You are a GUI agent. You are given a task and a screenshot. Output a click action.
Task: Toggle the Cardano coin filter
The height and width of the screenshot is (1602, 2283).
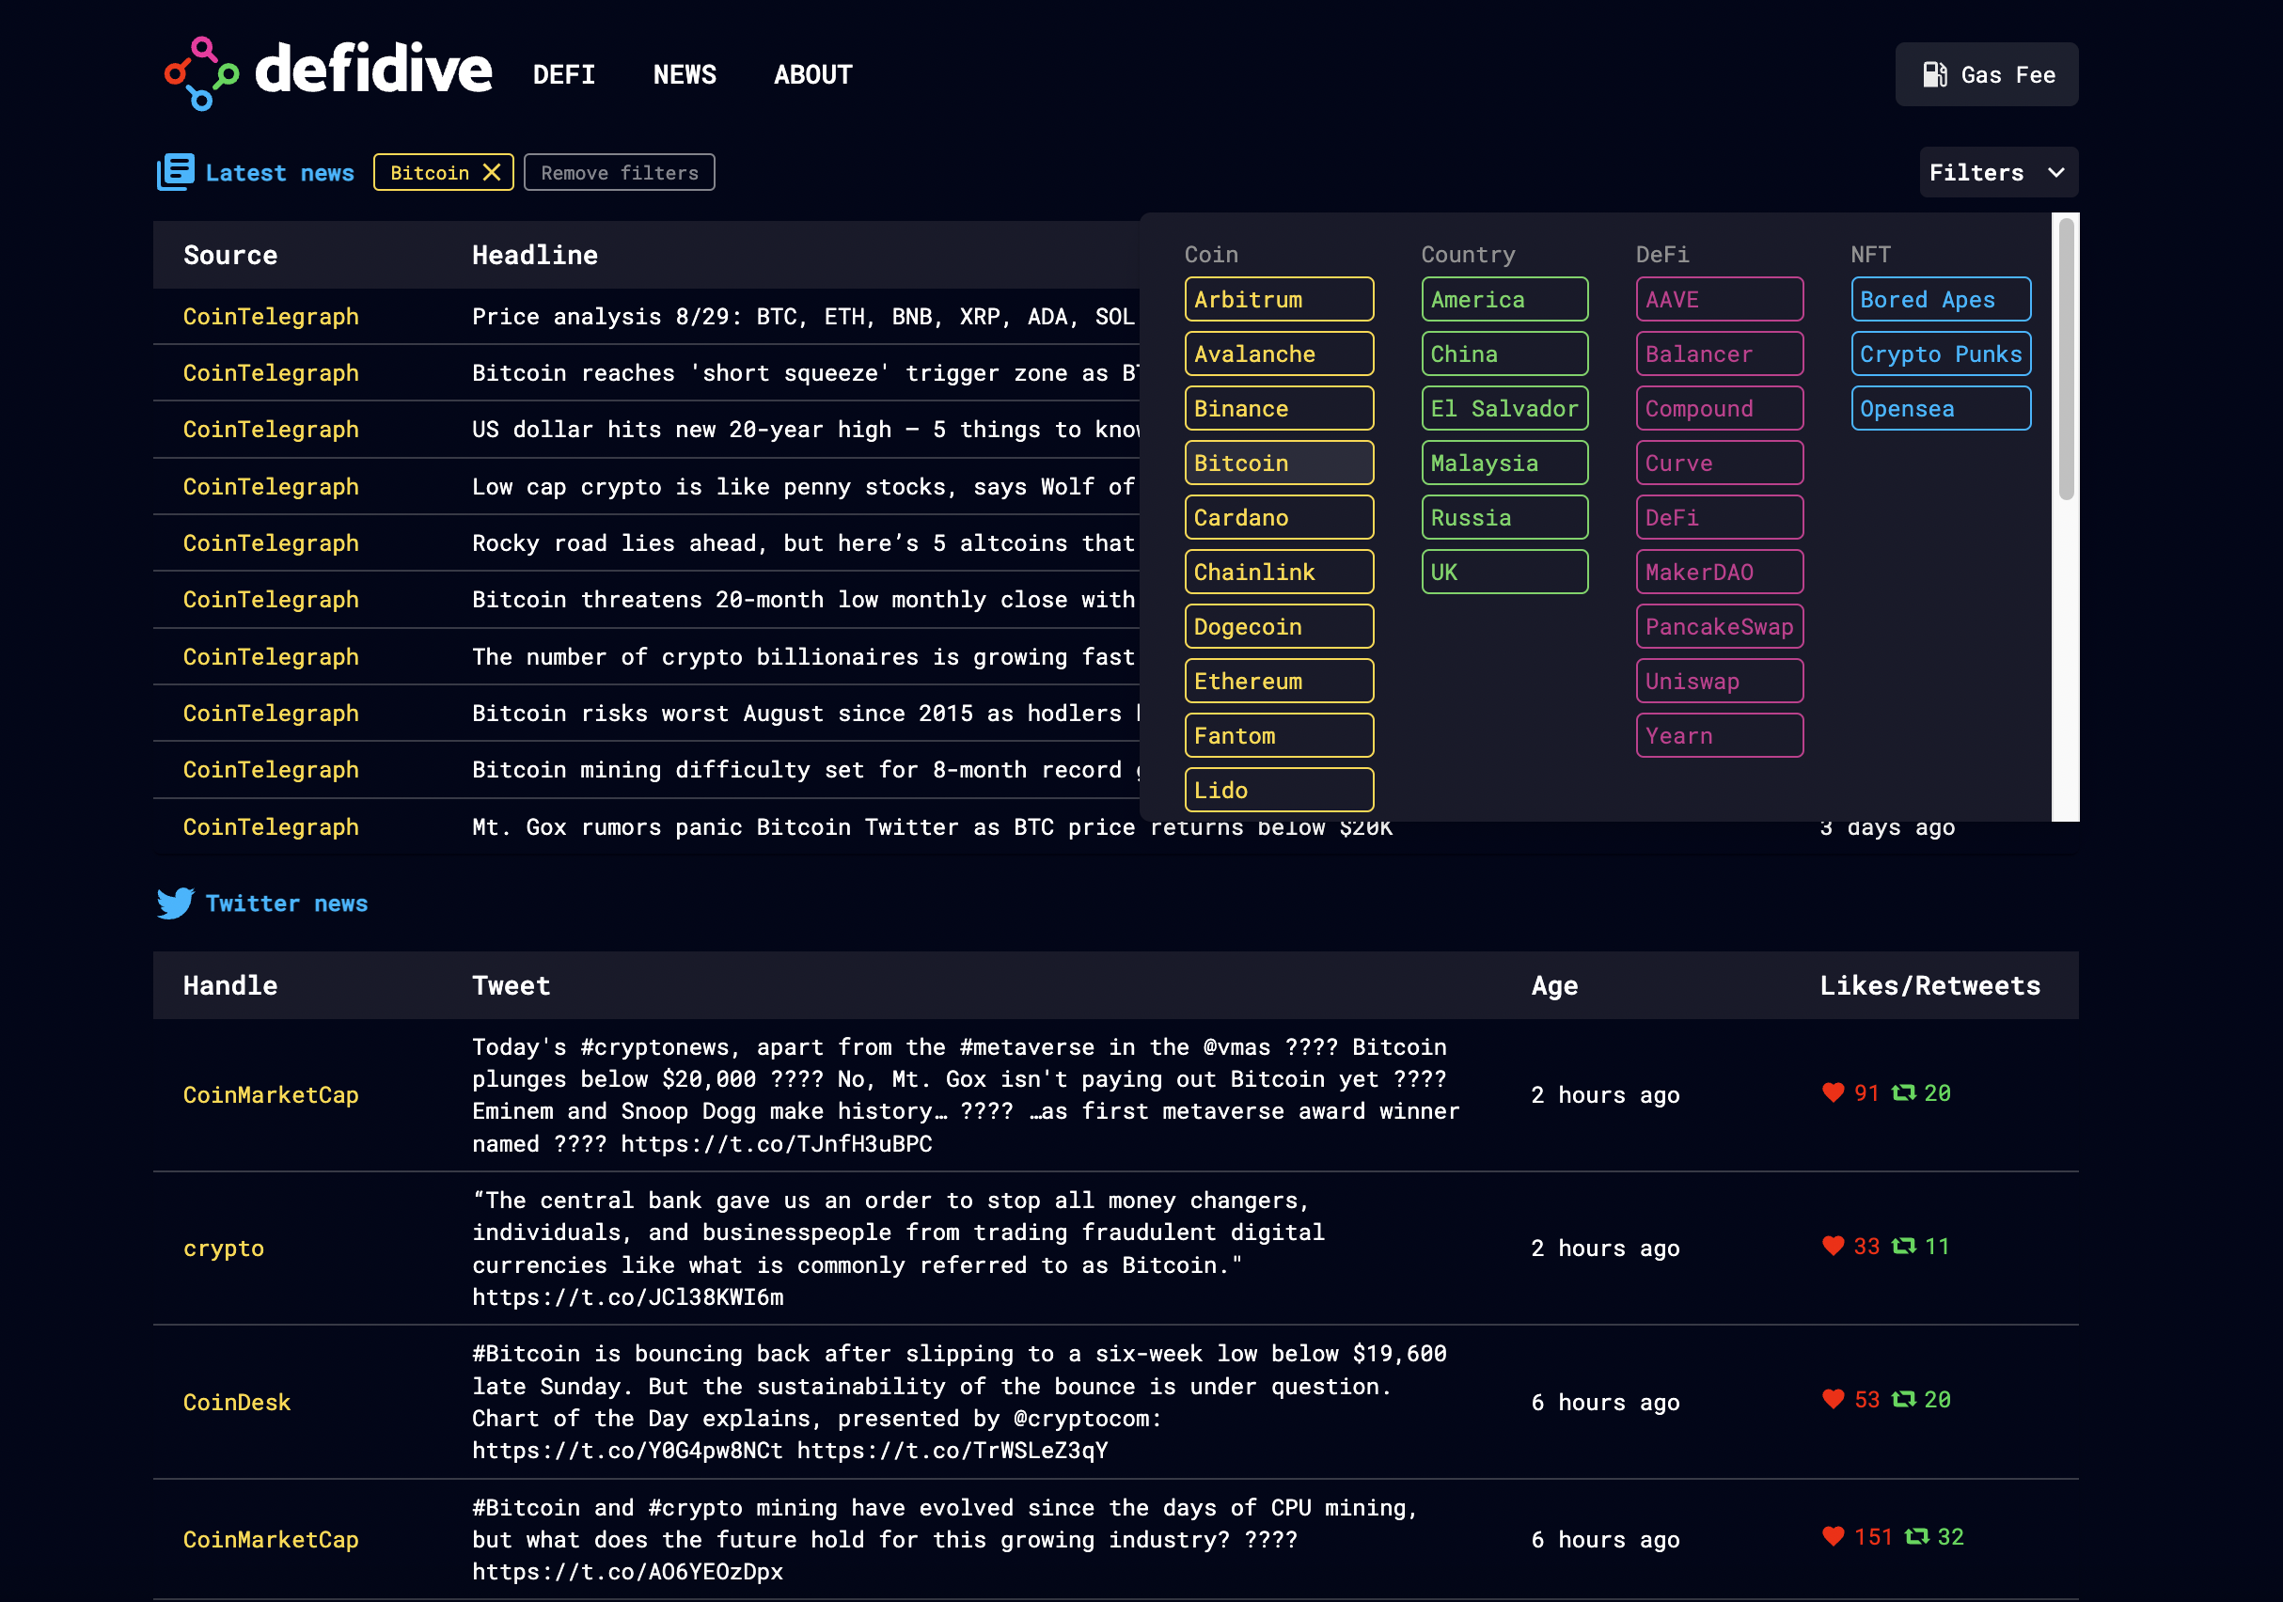click(x=1279, y=517)
